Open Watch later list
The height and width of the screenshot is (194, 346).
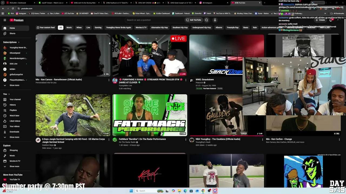[x=15, y=116]
